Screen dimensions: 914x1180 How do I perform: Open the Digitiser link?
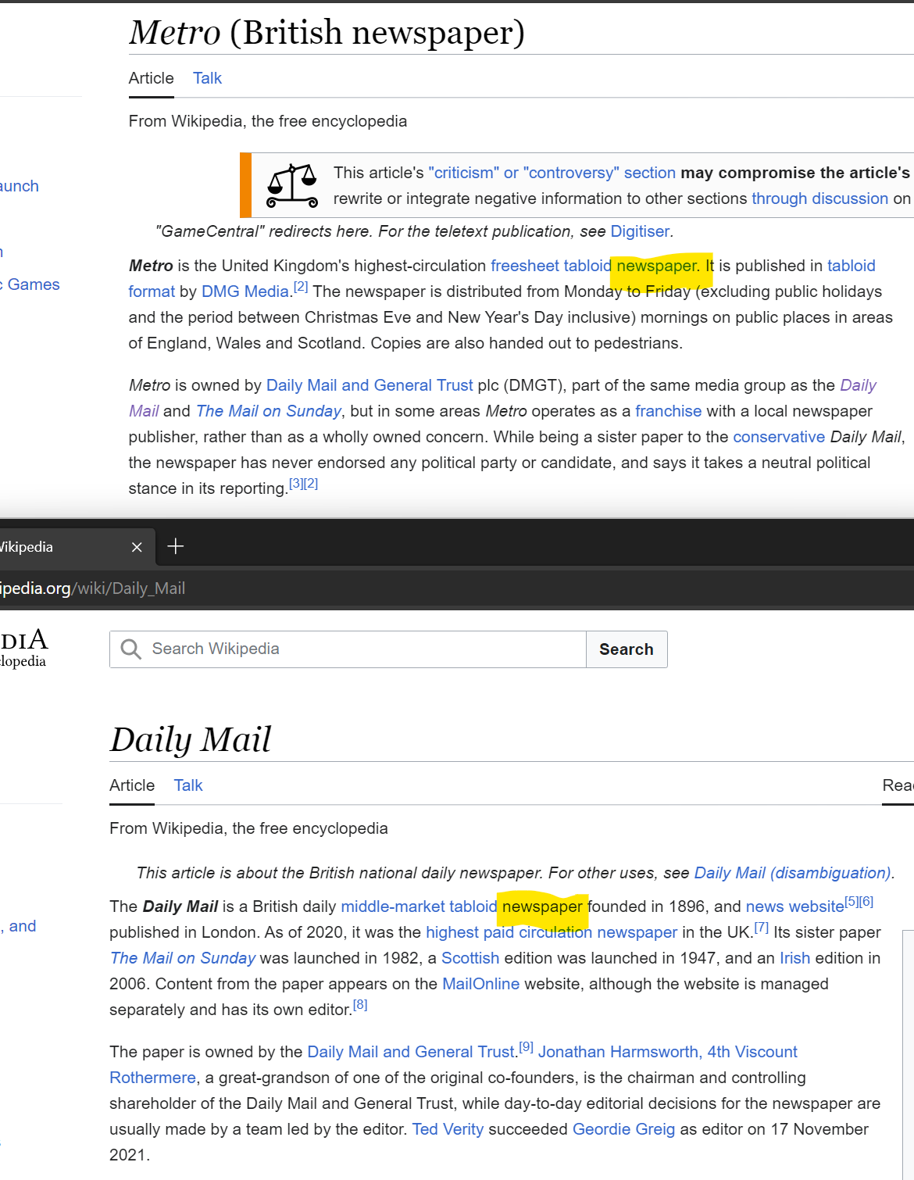[640, 231]
